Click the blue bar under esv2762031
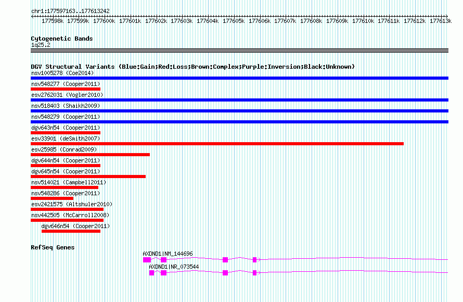The width and height of the screenshot is (463, 302). click(239, 100)
